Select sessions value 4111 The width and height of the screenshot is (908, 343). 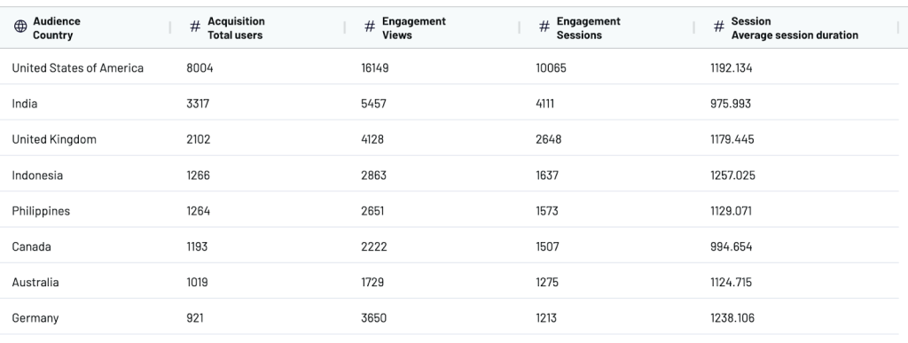[545, 104]
